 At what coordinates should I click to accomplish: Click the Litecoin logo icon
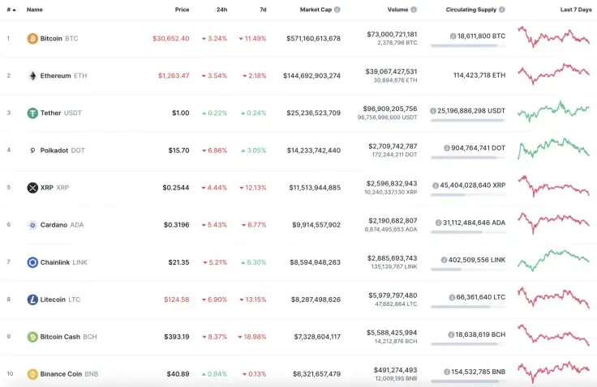[32, 300]
